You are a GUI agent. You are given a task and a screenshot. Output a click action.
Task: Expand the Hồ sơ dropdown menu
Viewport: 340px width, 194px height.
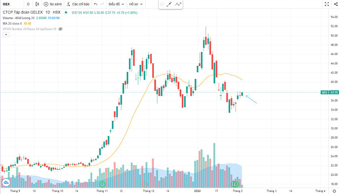tap(136, 4)
